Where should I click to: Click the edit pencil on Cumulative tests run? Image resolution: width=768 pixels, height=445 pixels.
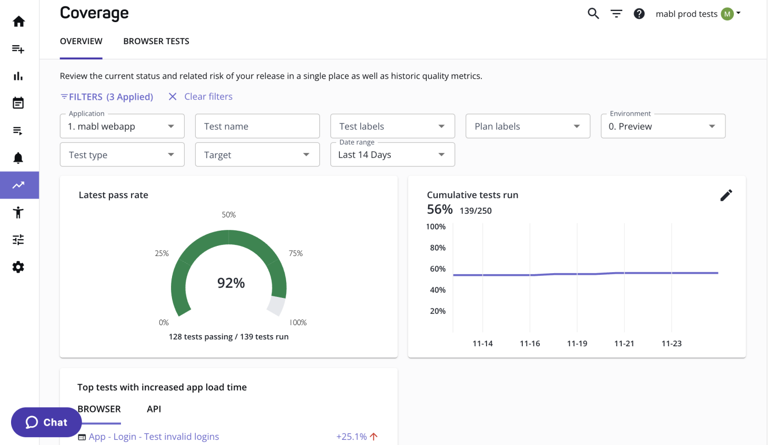point(726,195)
